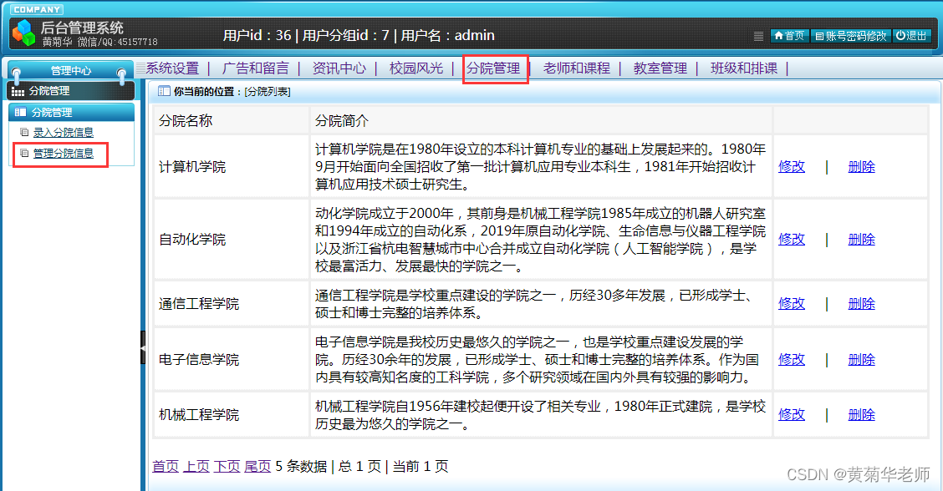Click the 机械工程学院 description text
Screen dimensions: 943x491
pos(540,415)
